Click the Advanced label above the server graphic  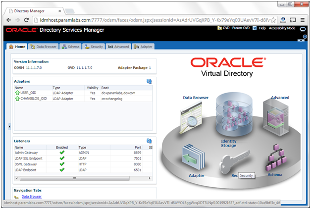pos(280,98)
